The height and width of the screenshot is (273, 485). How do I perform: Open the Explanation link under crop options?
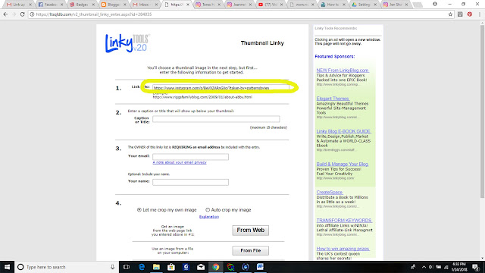(x=209, y=217)
